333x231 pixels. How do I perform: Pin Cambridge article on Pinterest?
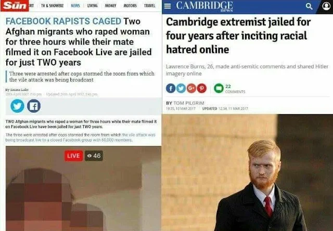click(x=202, y=88)
